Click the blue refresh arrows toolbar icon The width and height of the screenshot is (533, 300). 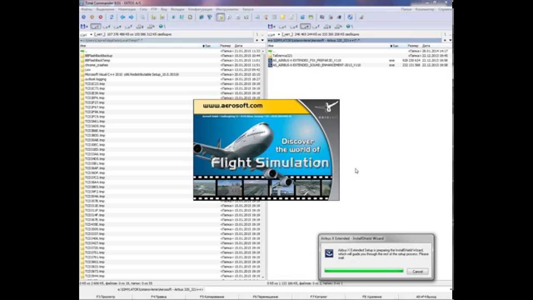pos(112,17)
